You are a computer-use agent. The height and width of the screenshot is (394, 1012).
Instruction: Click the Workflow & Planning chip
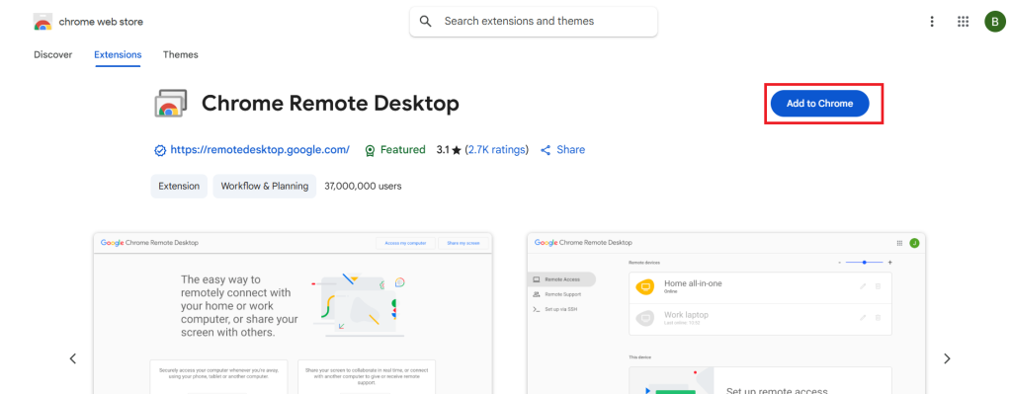pos(265,186)
